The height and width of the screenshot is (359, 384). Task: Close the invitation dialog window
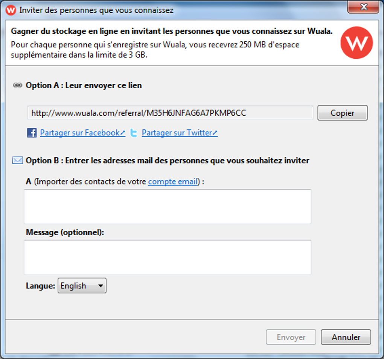point(363,7)
